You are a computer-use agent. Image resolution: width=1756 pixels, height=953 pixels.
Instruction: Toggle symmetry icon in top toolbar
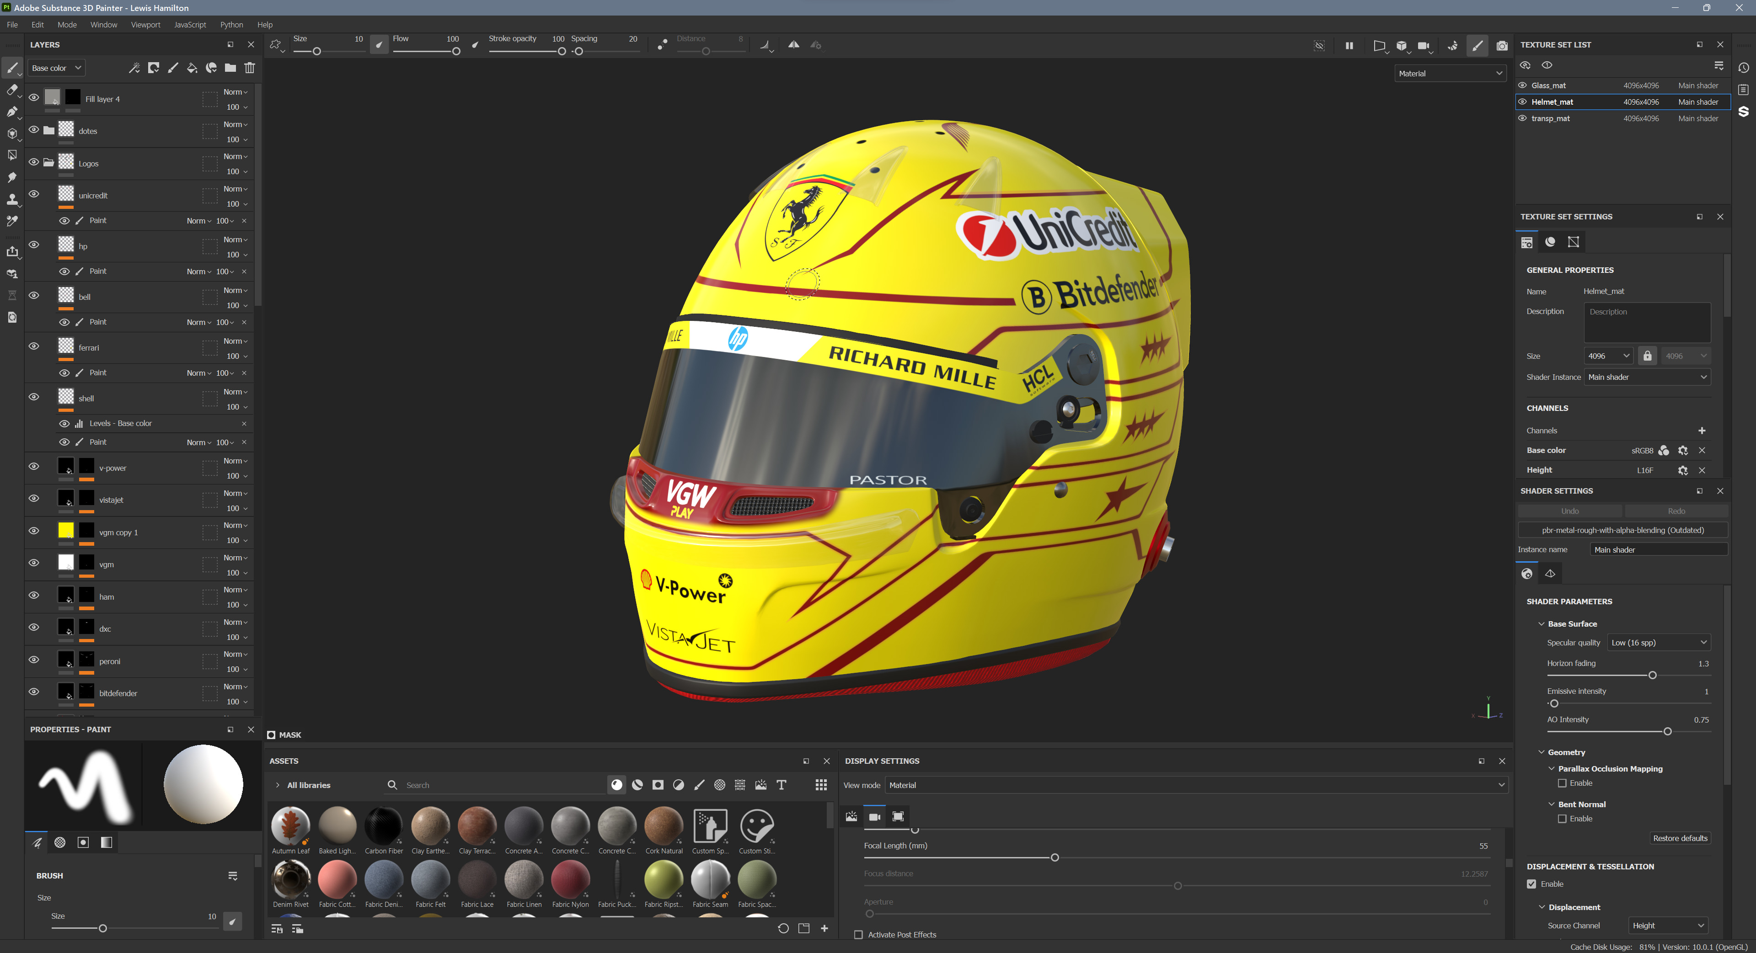click(x=793, y=45)
